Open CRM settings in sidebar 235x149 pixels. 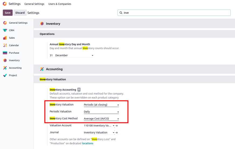11,30
